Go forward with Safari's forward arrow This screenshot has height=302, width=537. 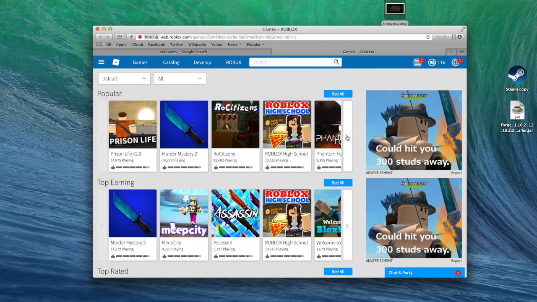(108, 37)
